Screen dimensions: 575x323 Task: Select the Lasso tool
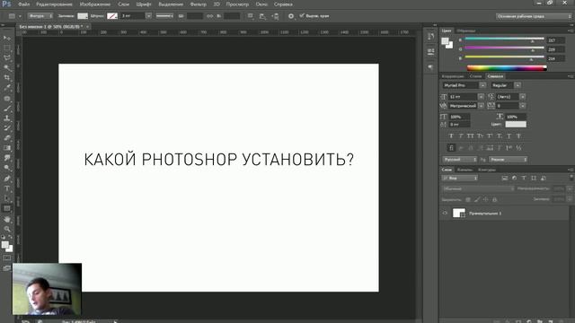[7, 57]
